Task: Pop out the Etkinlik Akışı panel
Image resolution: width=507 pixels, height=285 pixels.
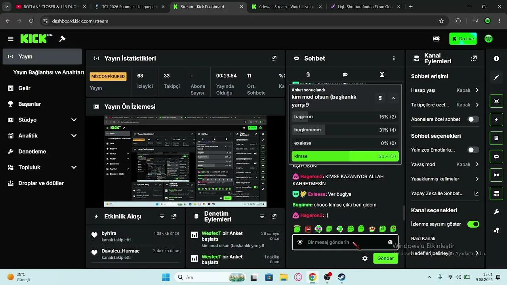Action: click(x=174, y=217)
